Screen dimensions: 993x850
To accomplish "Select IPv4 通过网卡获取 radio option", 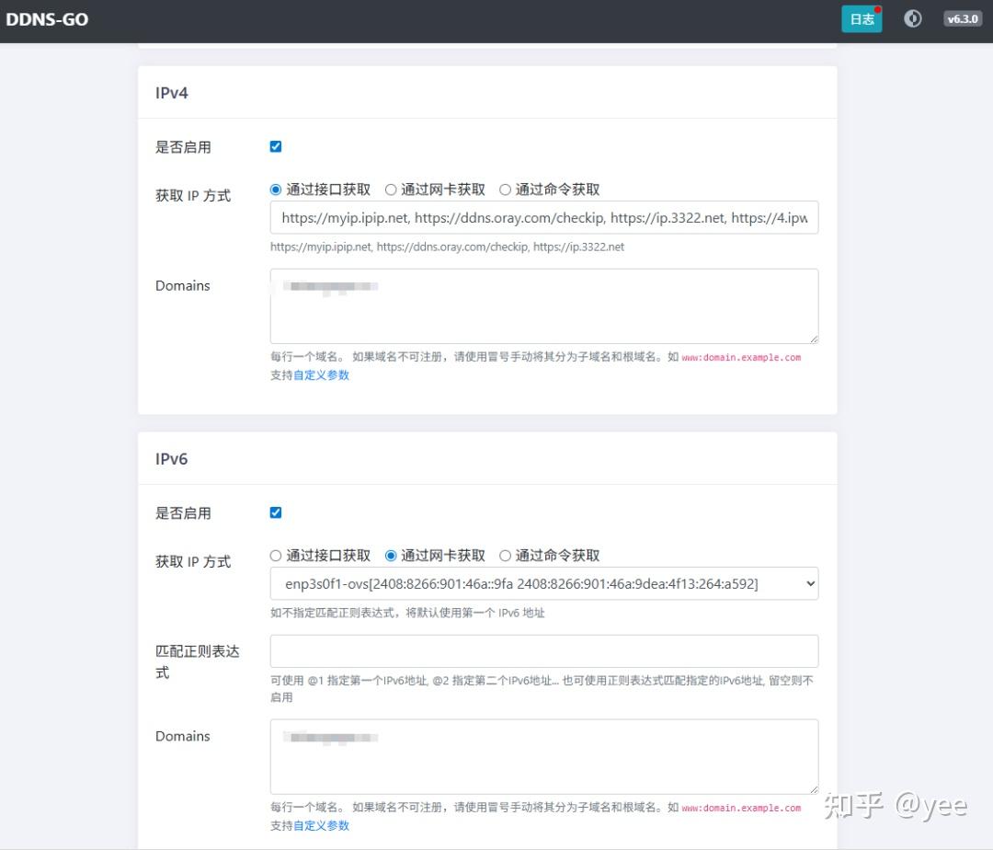I will [x=391, y=190].
